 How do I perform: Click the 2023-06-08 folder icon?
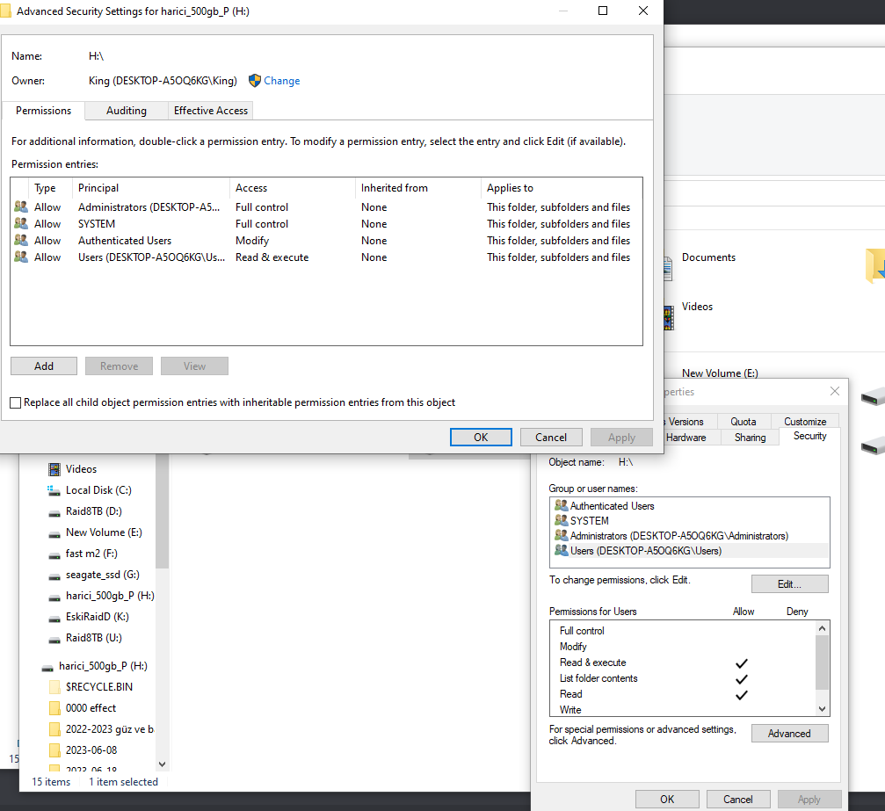point(54,750)
